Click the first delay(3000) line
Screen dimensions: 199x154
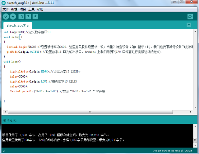19,76
